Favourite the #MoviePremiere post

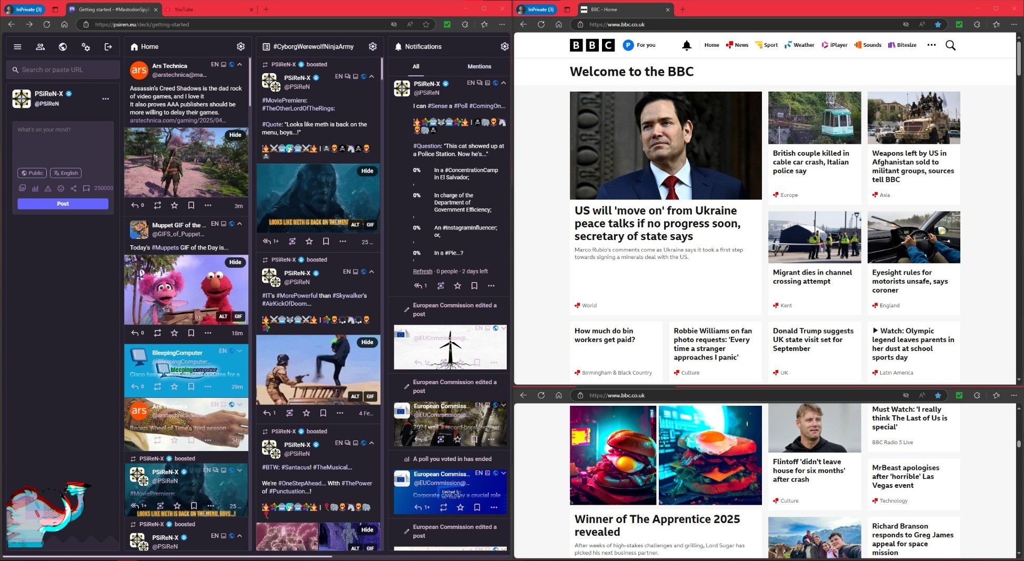point(309,241)
